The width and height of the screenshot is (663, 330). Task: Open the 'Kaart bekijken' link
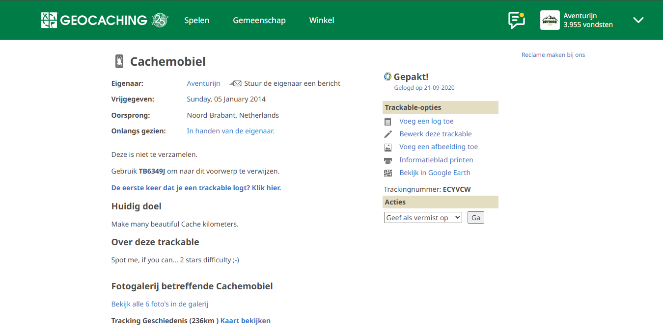(x=245, y=321)
